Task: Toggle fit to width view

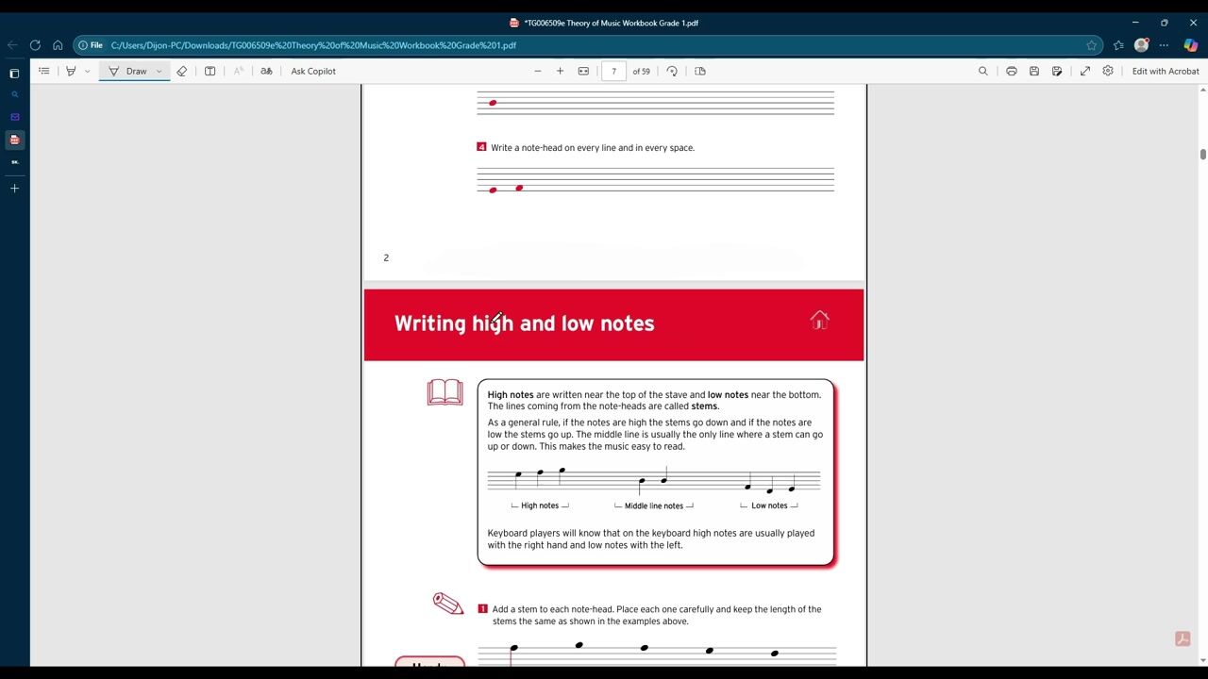Action: [x=583, y=71]
